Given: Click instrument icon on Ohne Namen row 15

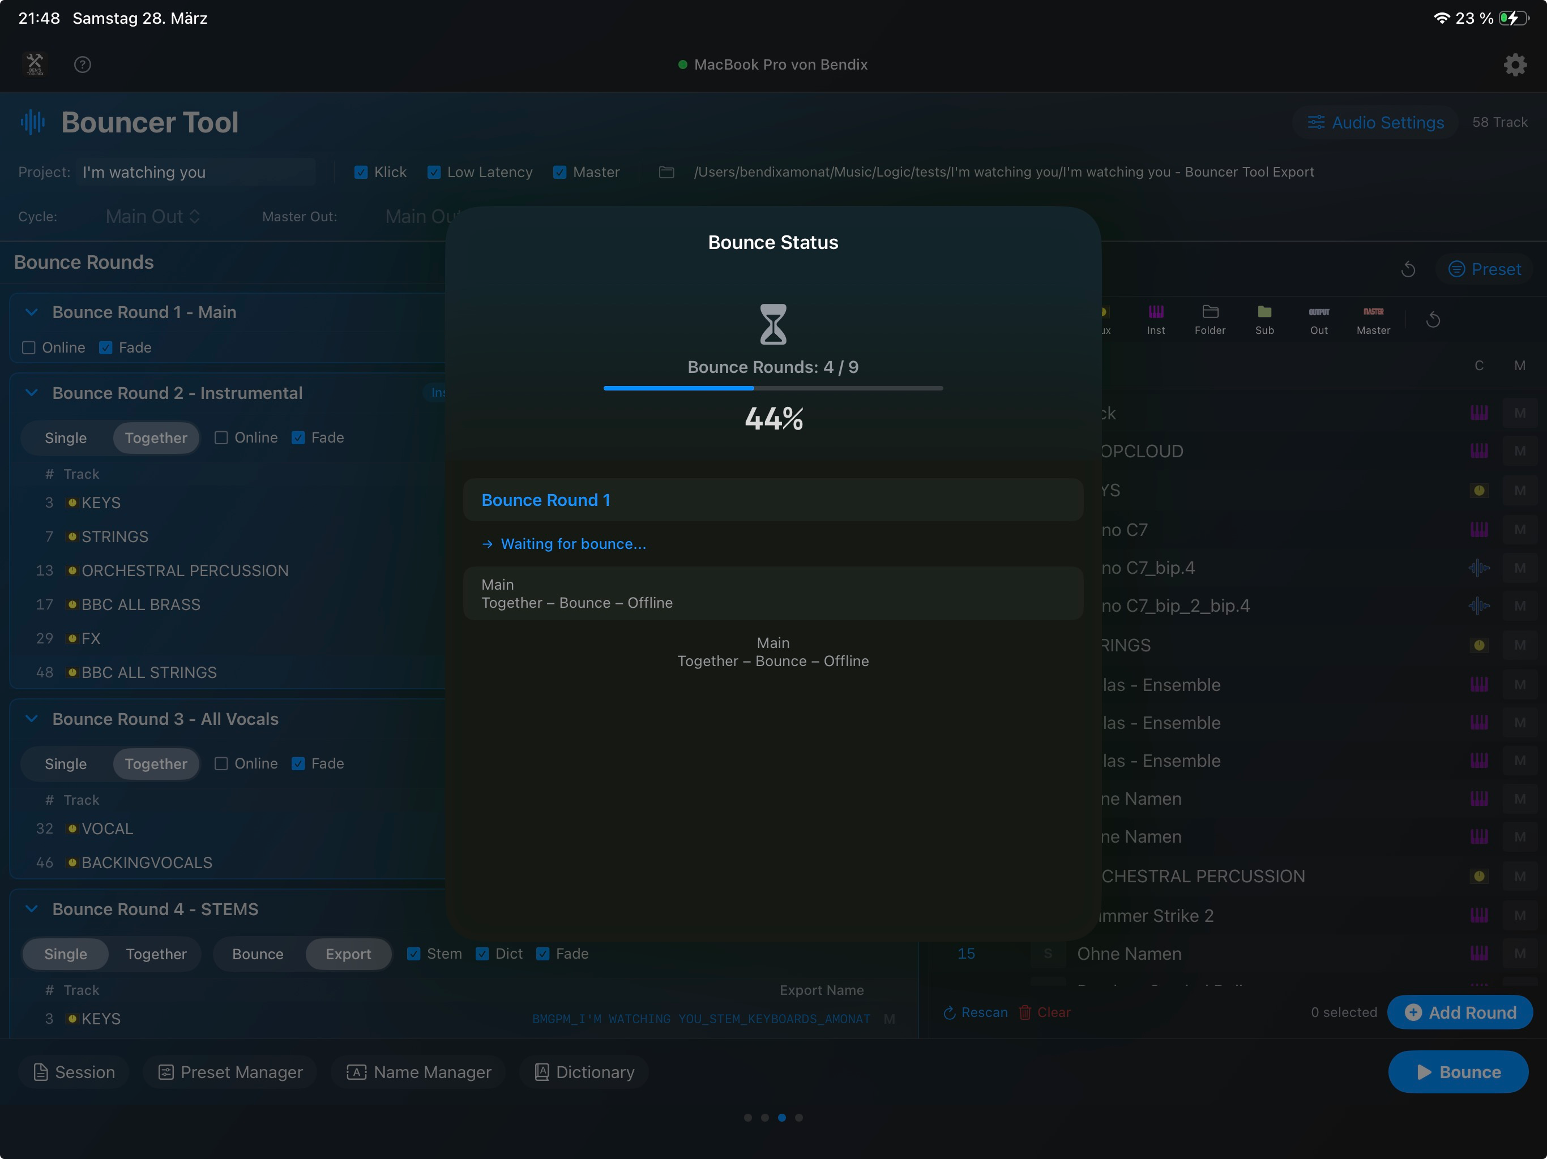Looking at the screenshot, I should pyautogui.click(x=1479, y=953).
